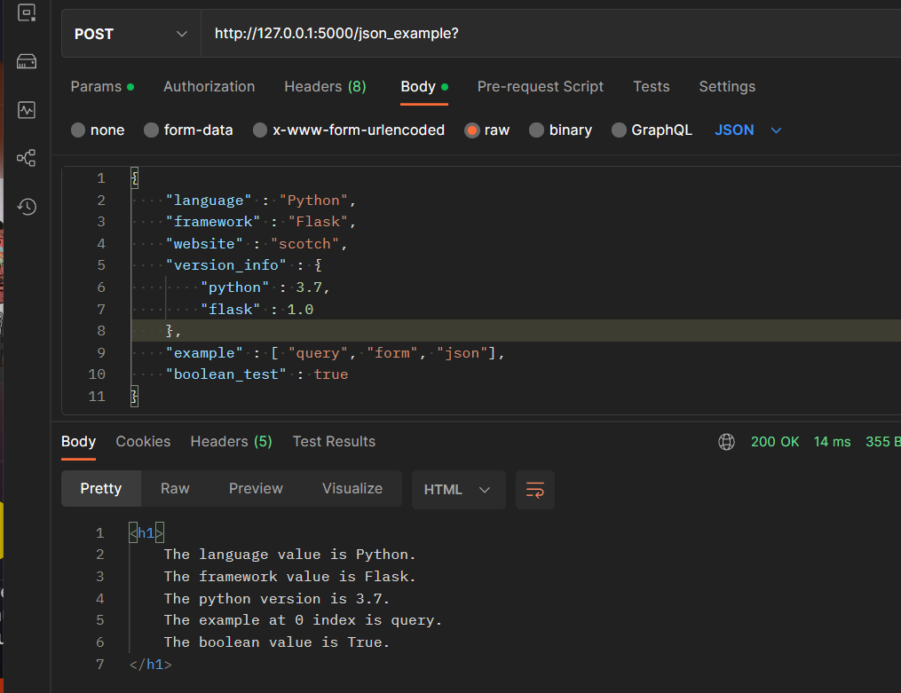Image resolution: width=901 pixels, height=693 pixels.
Task: Open the response Cookies tab
Action: [143, 442]
